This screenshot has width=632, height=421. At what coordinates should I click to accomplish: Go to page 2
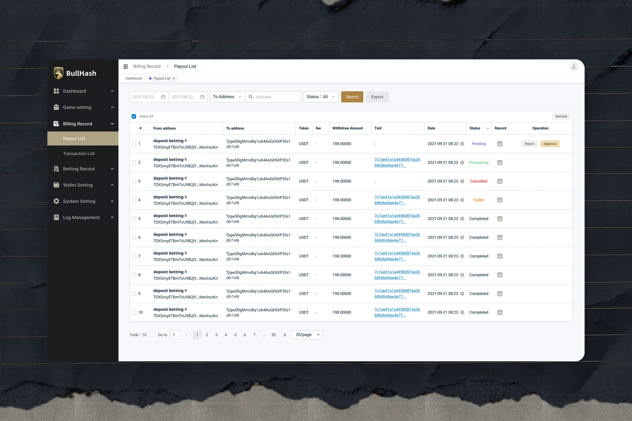(x=207, y=335)
